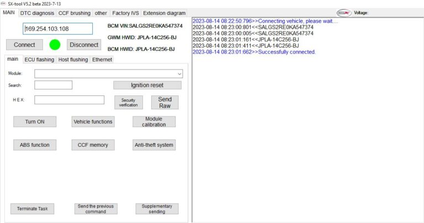Switch to the ECU flashing sub-tab

click(39, 60)
